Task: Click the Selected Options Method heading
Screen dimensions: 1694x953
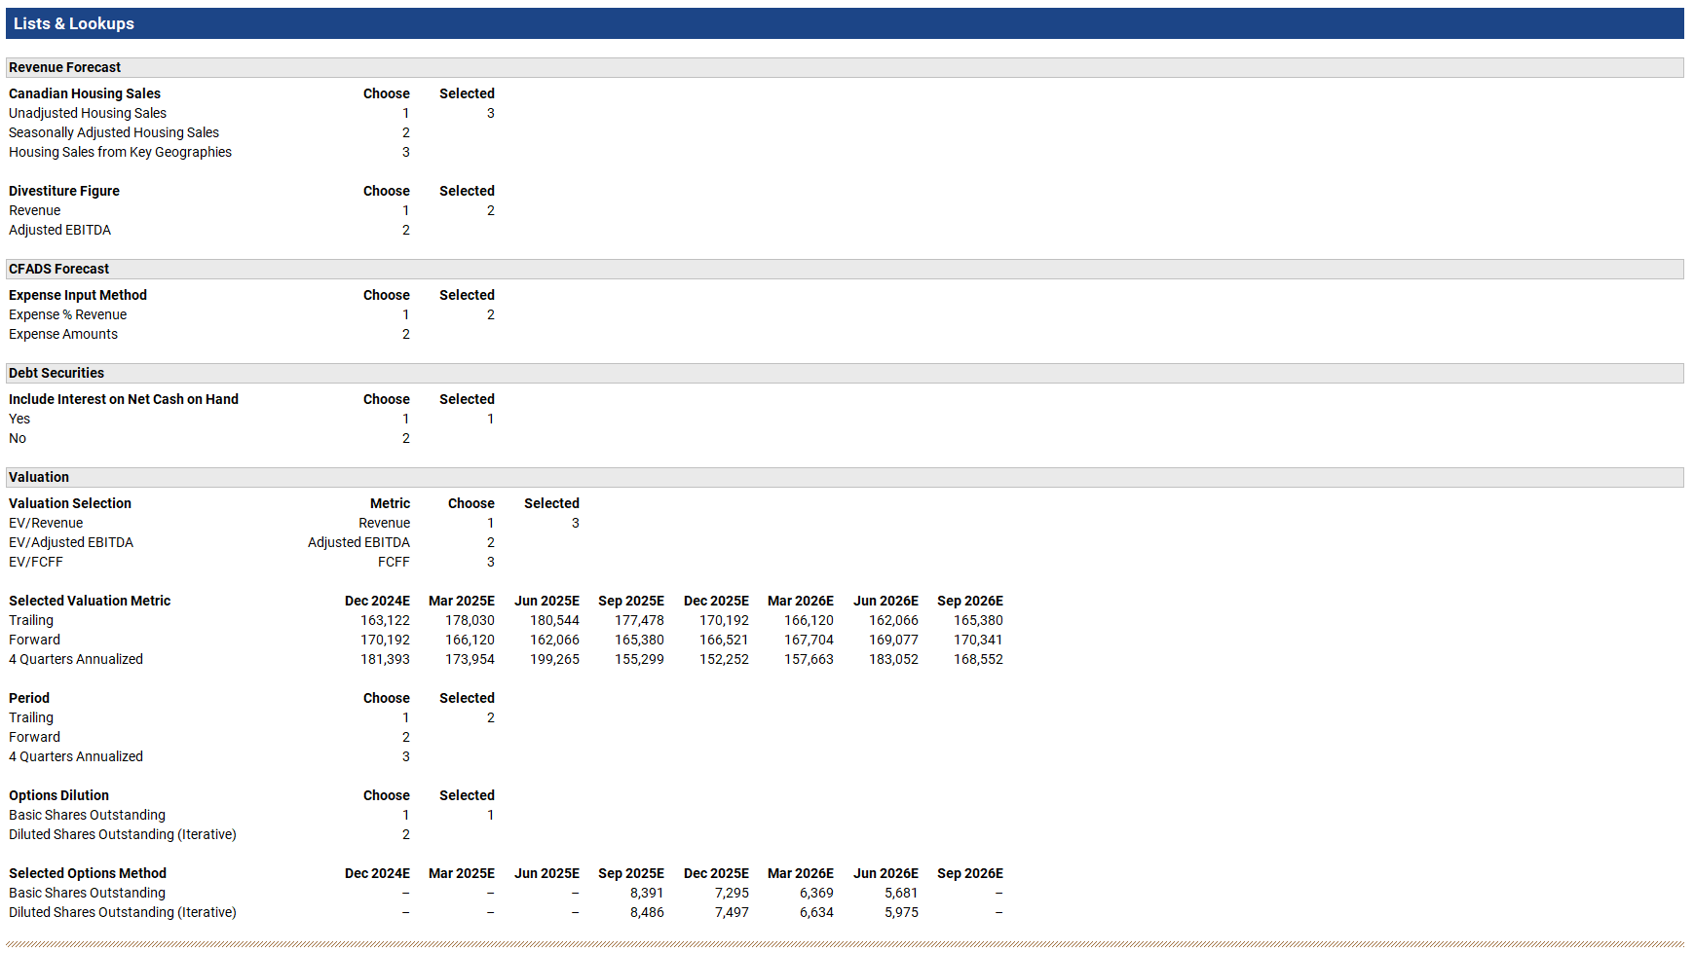Action: pyautogui.click(x=88, y=873)
